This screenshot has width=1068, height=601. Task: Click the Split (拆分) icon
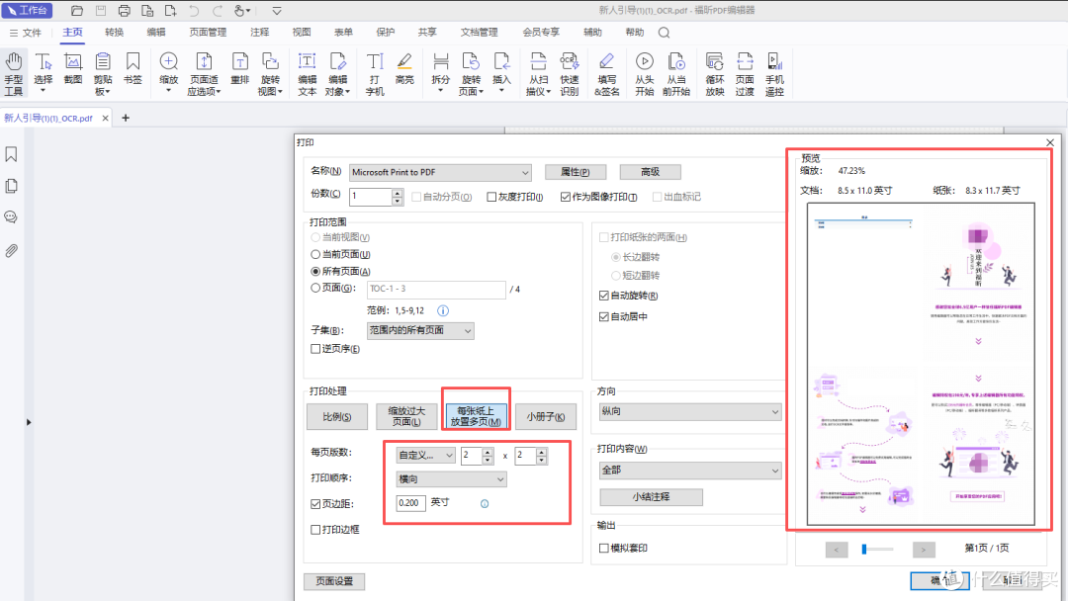click(x=441, y=73)
